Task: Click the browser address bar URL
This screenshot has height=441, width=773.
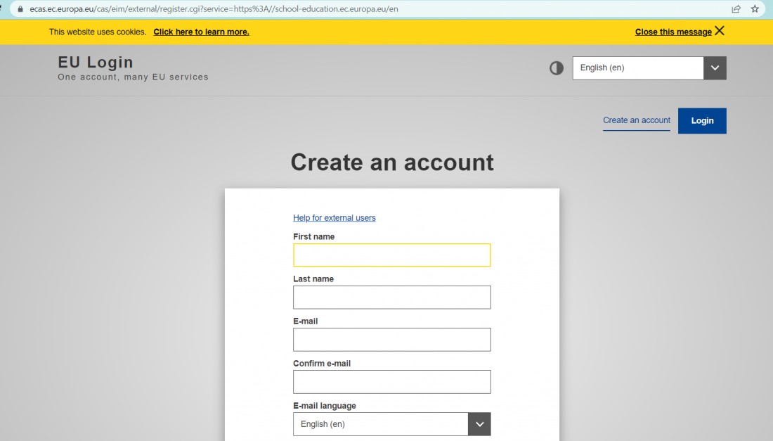Action: click(214, 9)
